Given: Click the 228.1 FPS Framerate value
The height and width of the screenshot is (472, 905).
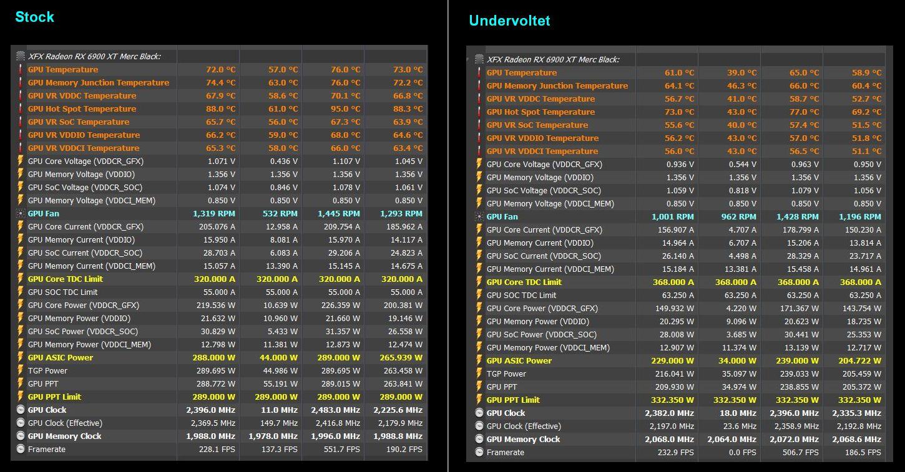Looking at the screenshot, I should pos(218,449).
